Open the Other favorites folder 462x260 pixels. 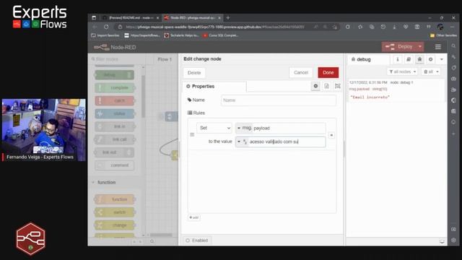443,35
